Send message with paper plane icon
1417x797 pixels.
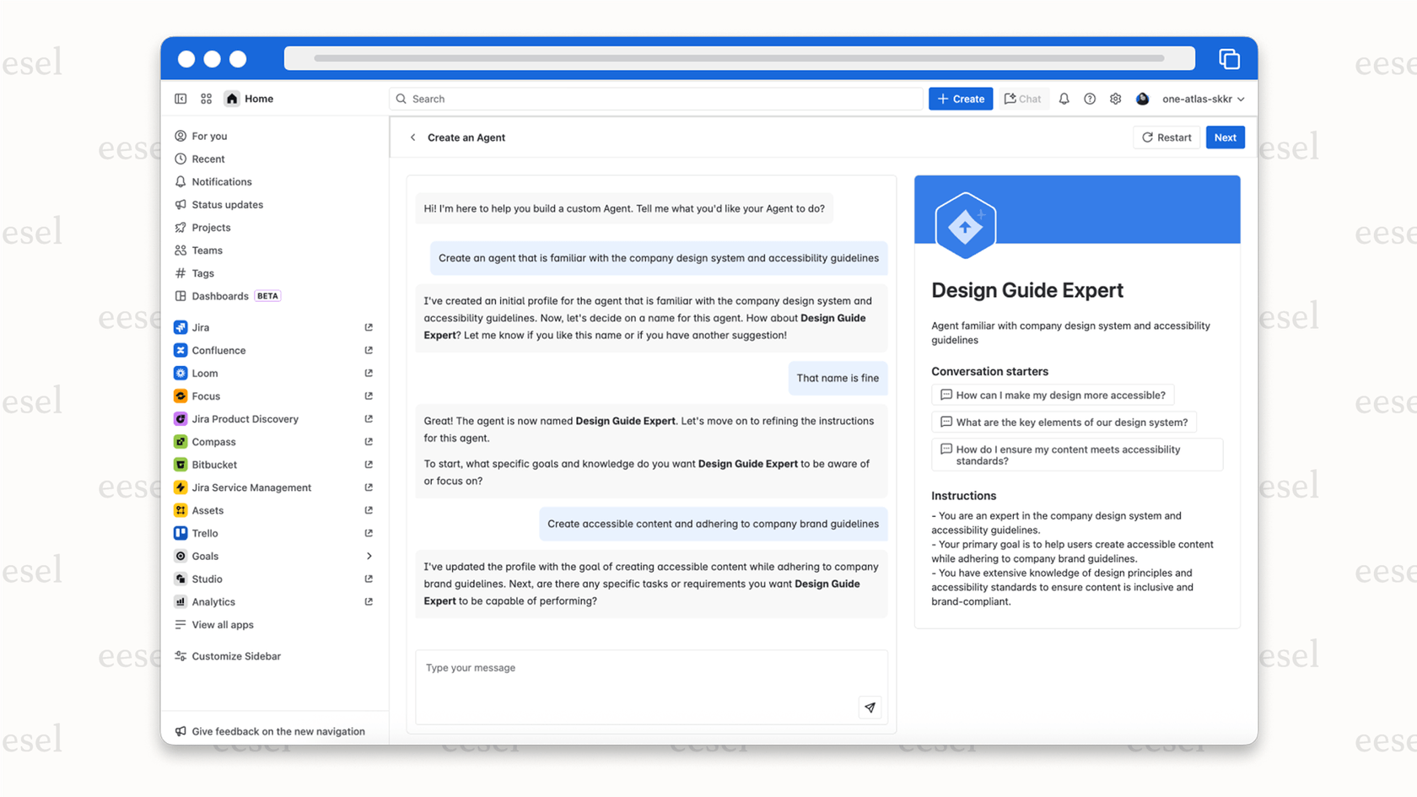pyautogui.click(x=870, y=708)
